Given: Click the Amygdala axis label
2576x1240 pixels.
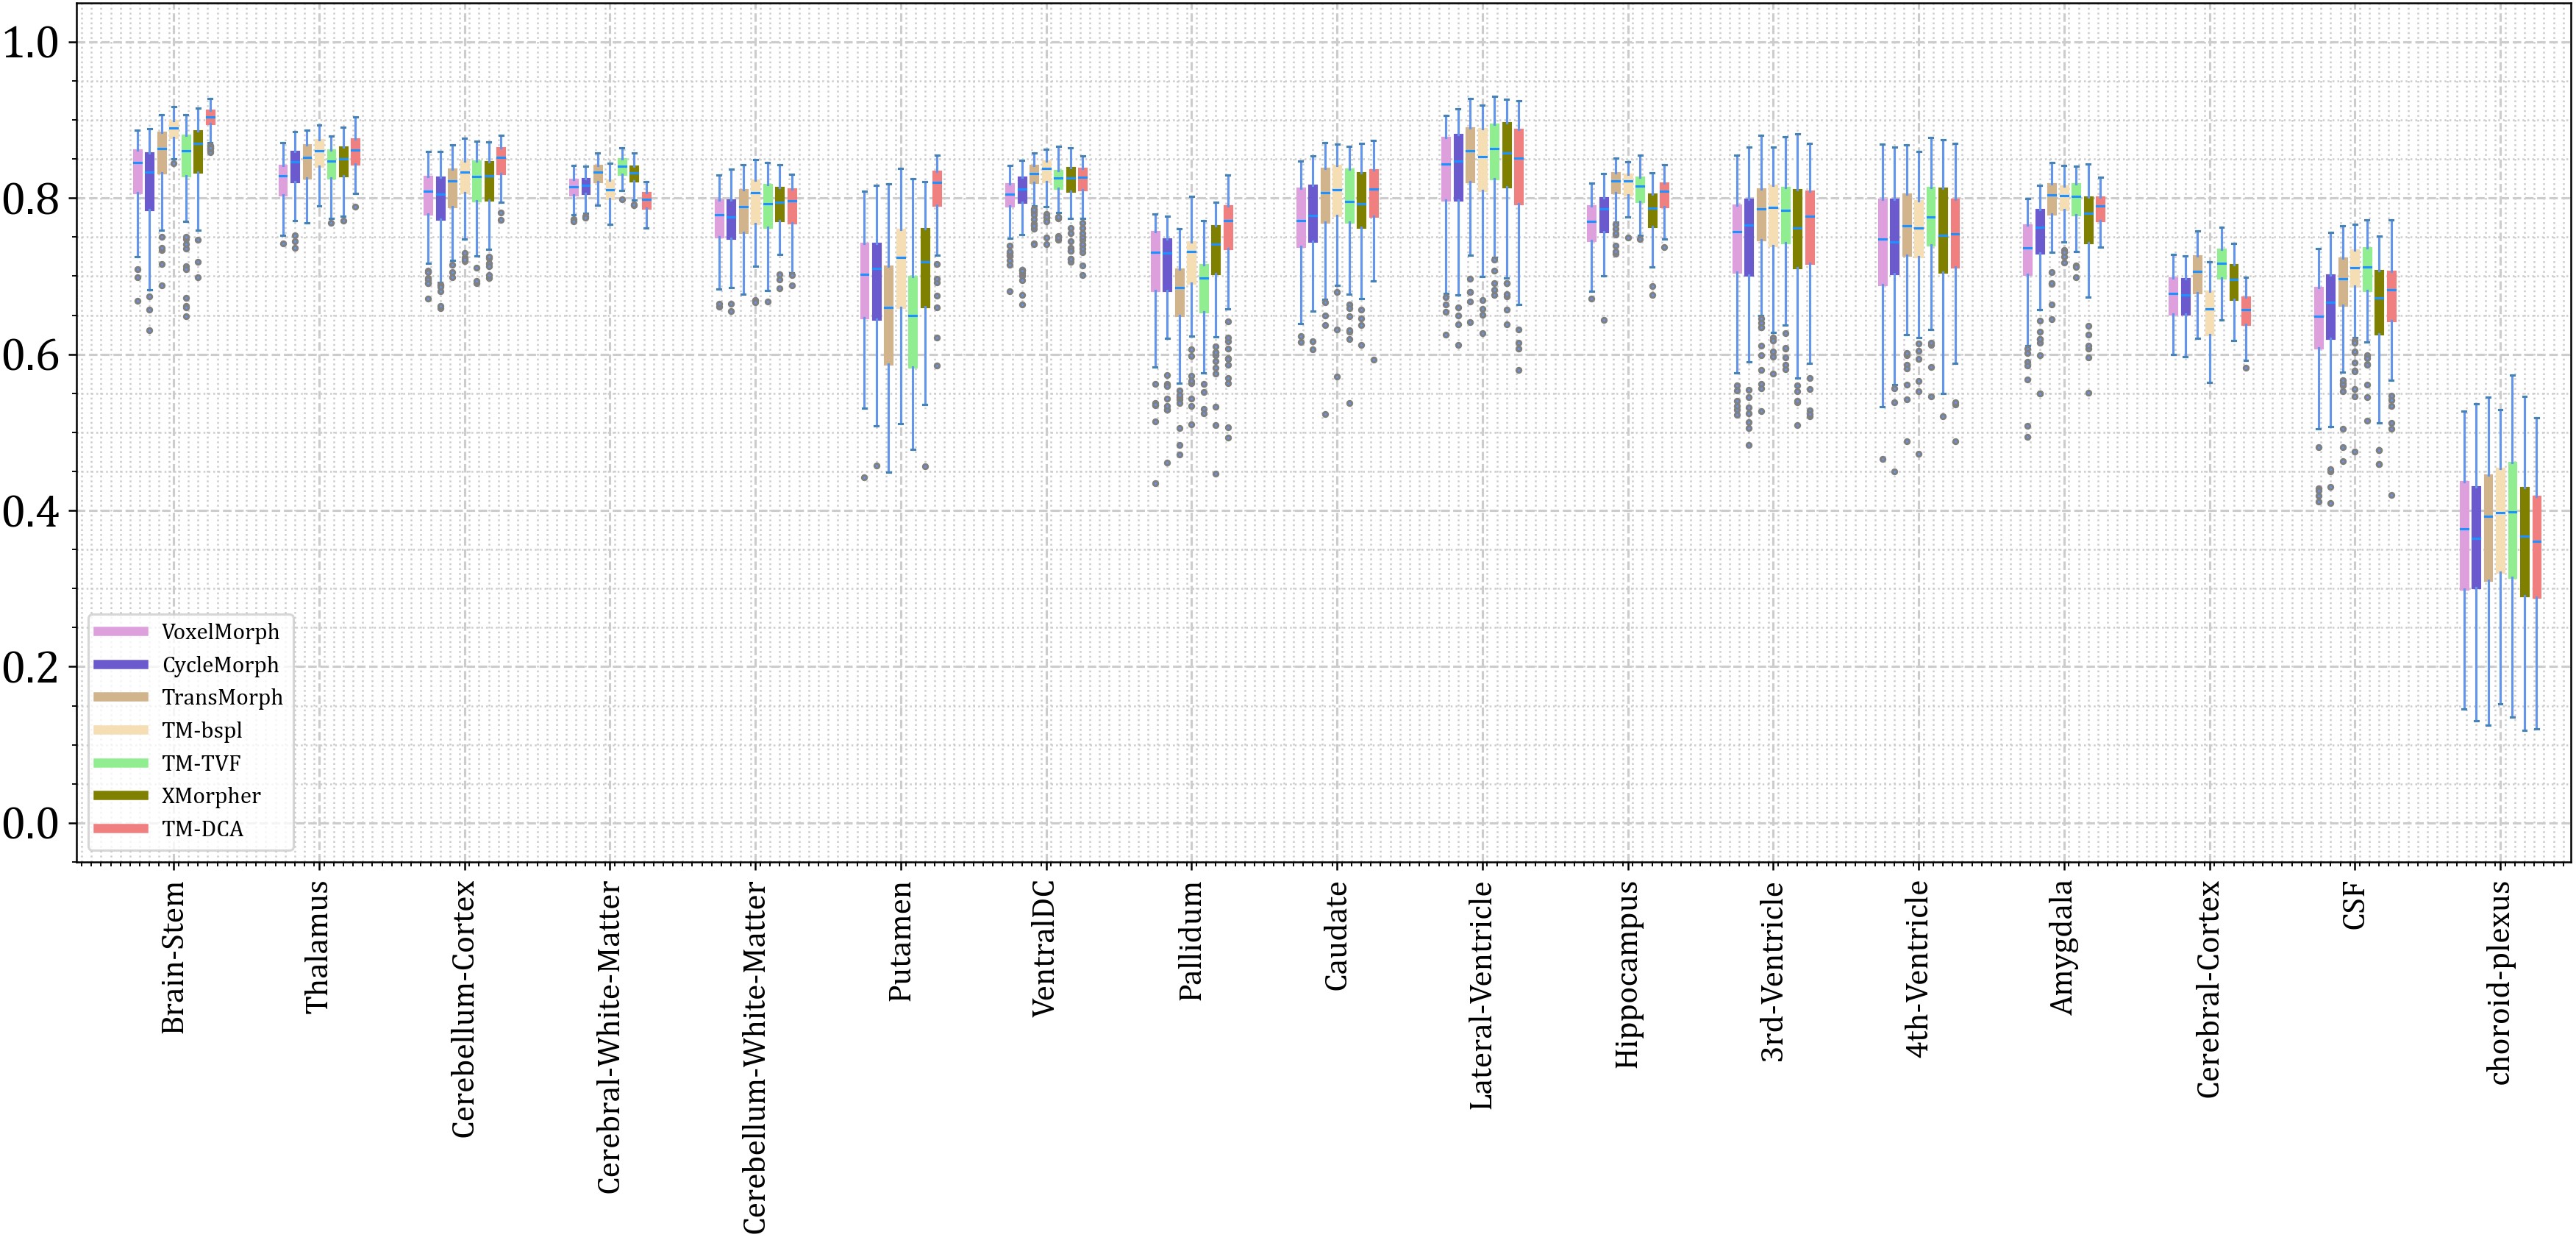Looking at the screenshot, I should point(2063,947).
